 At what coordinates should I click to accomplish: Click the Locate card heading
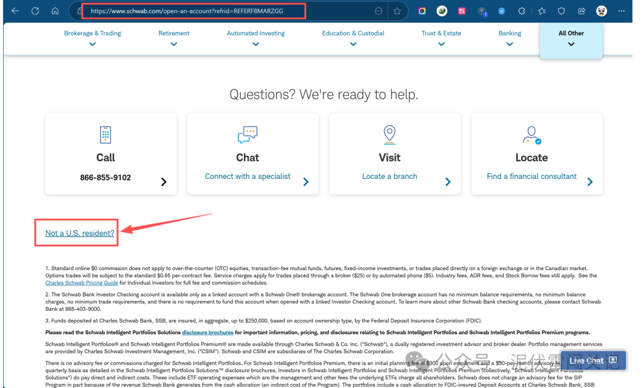[531, 158]
